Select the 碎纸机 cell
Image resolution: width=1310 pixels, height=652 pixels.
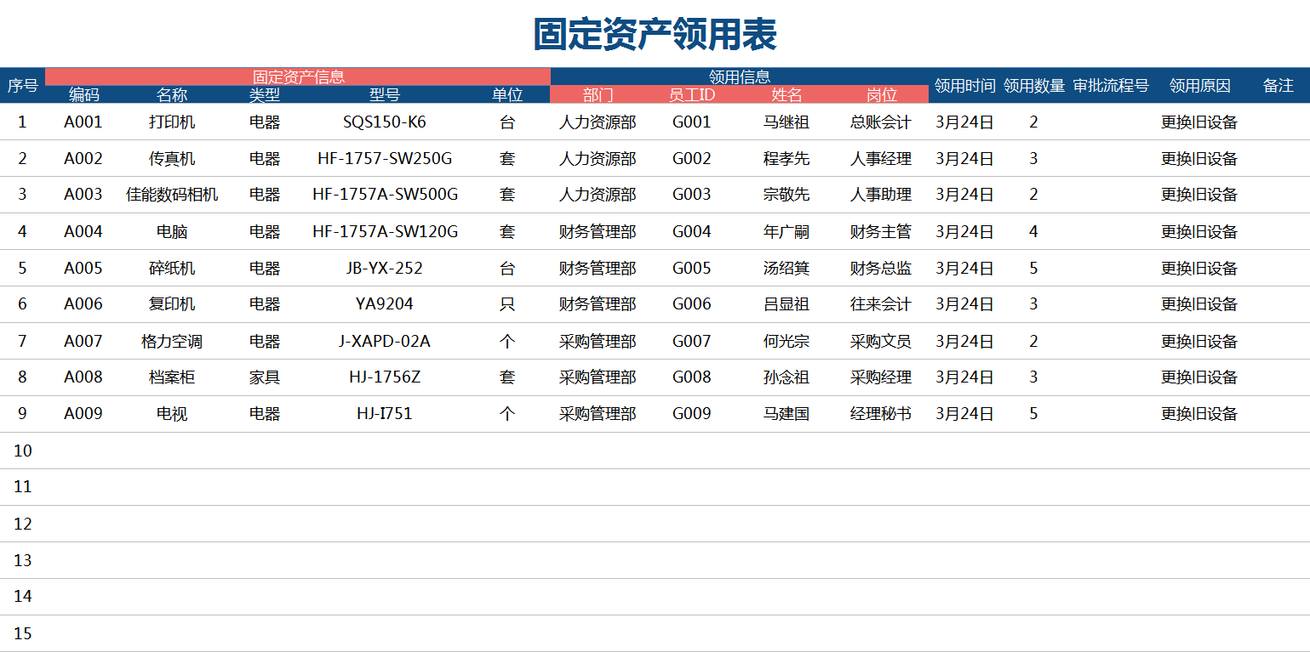[172, 268]
